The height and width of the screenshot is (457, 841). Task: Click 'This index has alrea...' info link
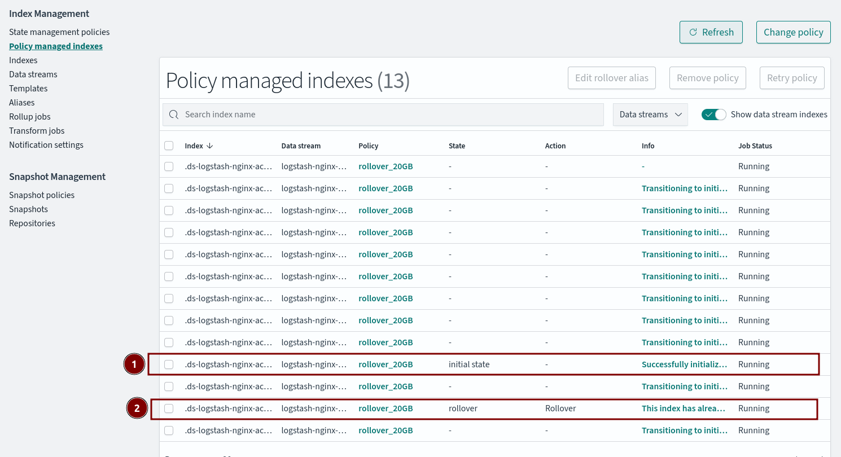(x=684, y=408)
